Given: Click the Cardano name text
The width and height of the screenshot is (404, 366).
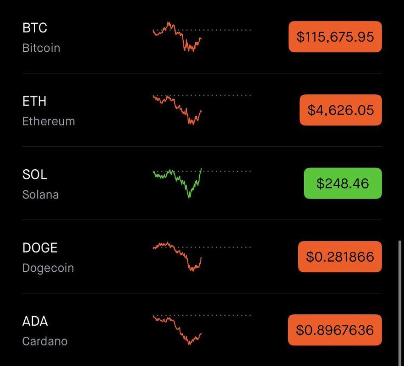Looking at the screenshot, I should click(x=45, y=342).
